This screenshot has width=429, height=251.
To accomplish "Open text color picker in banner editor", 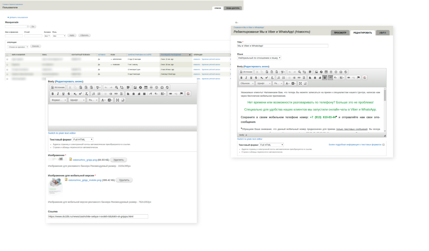I will pyautogui.click(x=103, y=100).
